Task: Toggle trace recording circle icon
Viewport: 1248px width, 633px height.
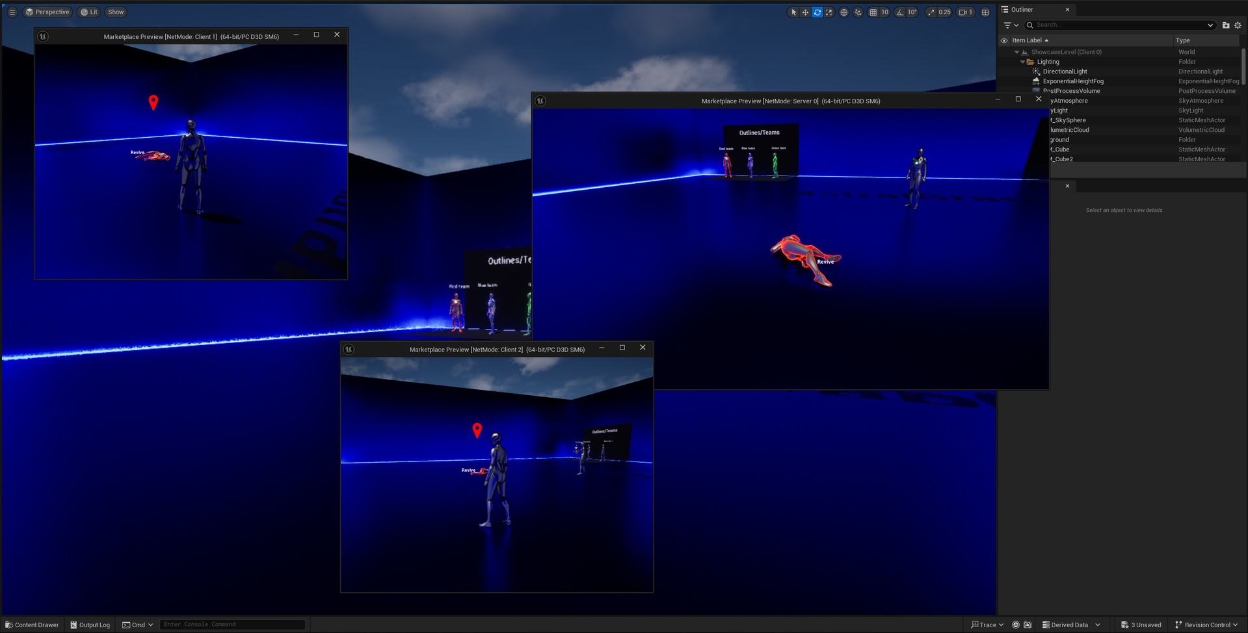Action: tap(1016, 625)
